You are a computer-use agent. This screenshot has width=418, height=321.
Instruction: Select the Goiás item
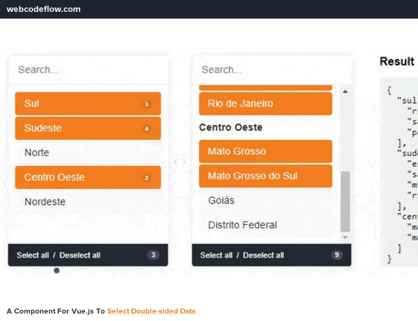[265, 200]
